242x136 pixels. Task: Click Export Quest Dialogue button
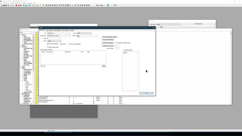pos(108,43)
